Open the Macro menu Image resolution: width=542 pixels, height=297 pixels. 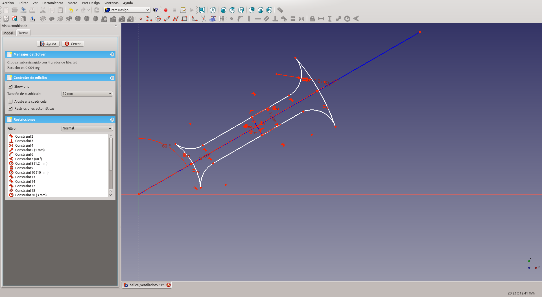[x=73, y=3]
